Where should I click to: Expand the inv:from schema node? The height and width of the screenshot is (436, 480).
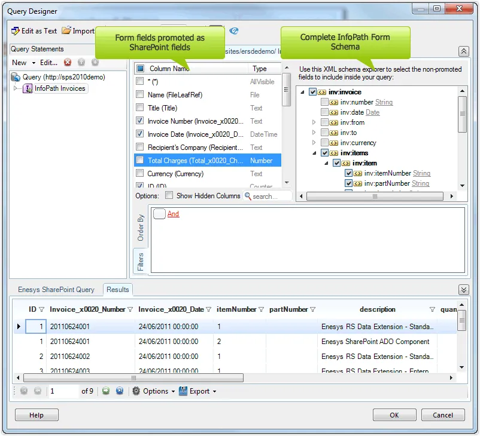[314, 122]
